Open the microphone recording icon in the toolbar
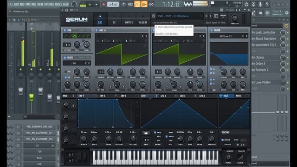 (260, 4)
